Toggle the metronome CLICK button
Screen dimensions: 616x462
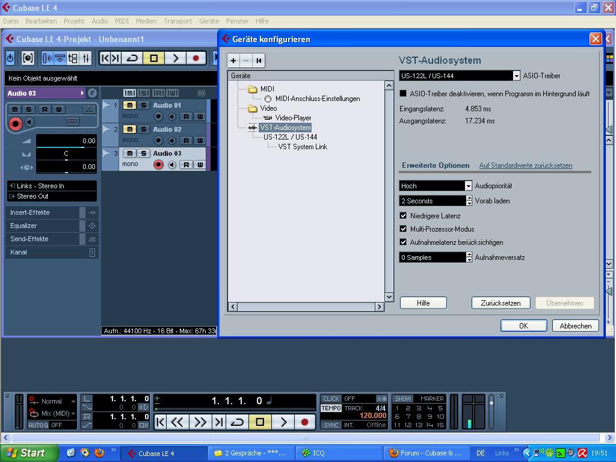[x=331, y=399]
